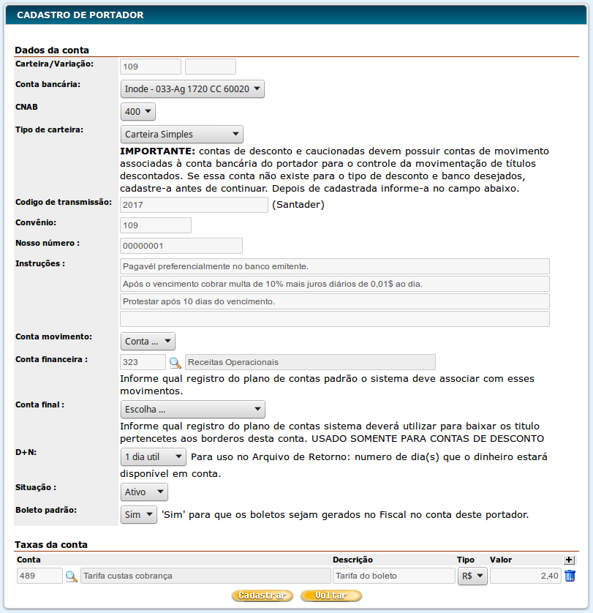Open the R$ tax type dropdown

pyautogui.click(x=472, y=576)
